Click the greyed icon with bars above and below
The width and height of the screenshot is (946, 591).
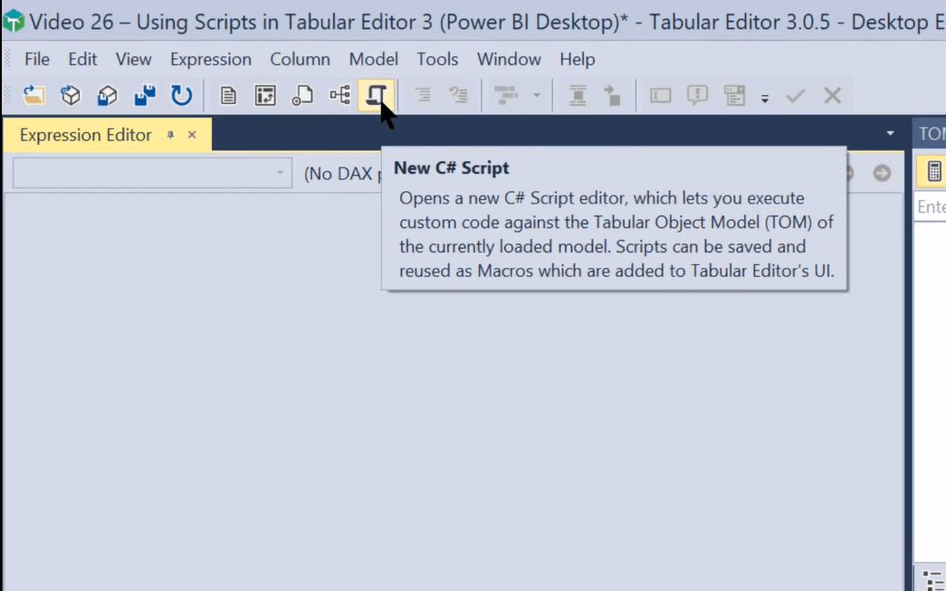578,95
